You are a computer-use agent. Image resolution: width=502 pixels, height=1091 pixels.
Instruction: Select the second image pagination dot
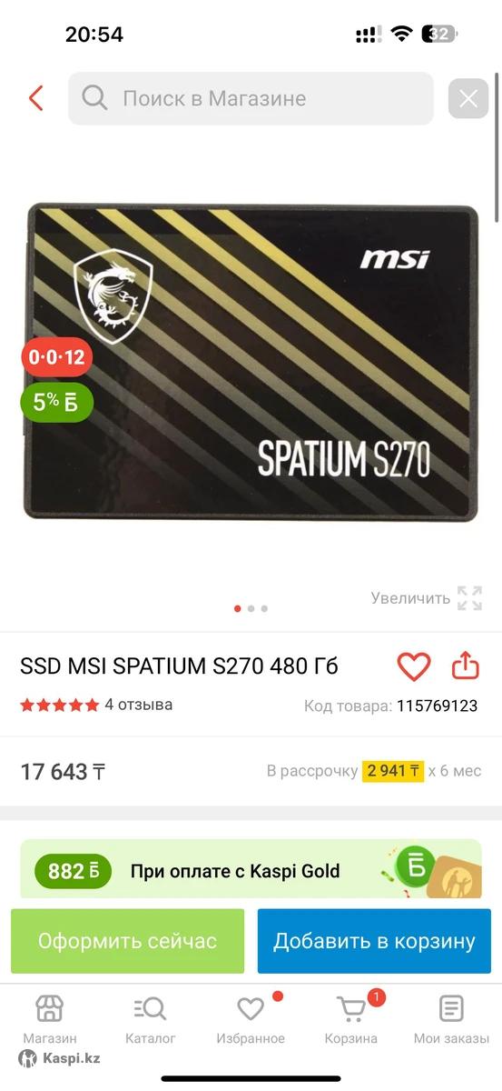251,608
